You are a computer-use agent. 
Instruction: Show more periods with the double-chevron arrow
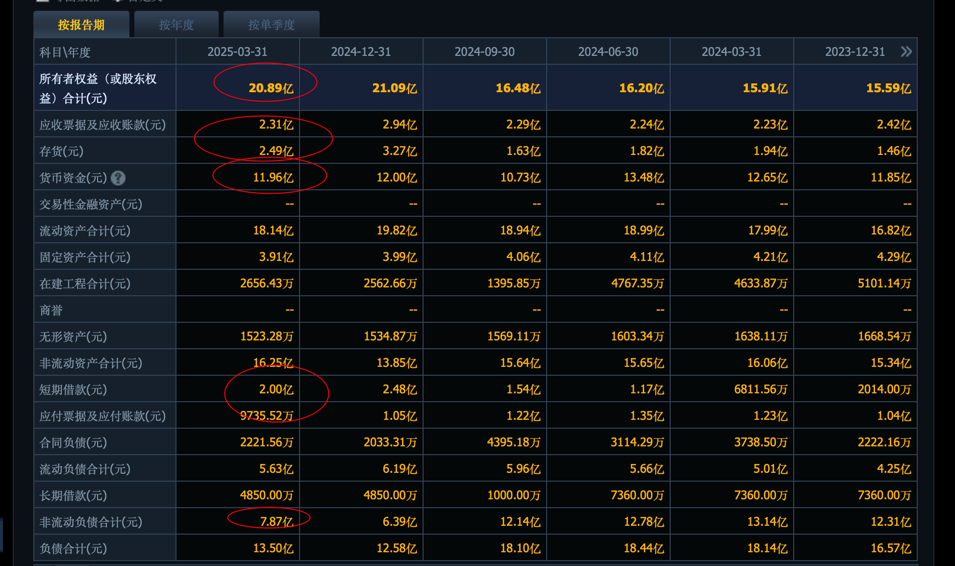click(x=906, y=51)
